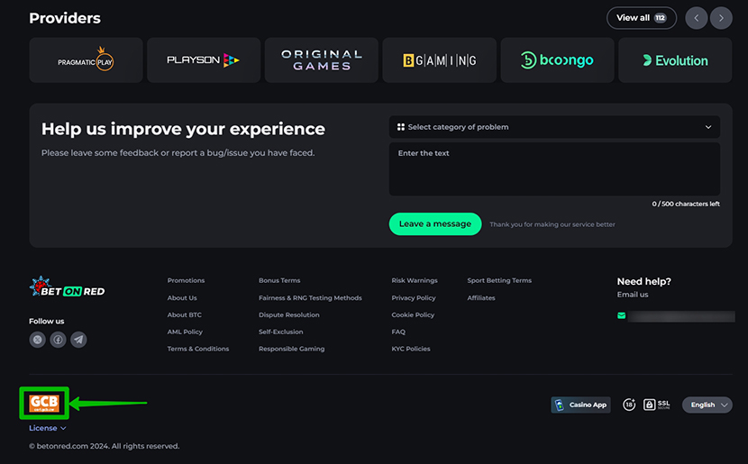Click the Enter the text feedback field
The height and width of the screenshot is (464, 748).
[554, 168]
